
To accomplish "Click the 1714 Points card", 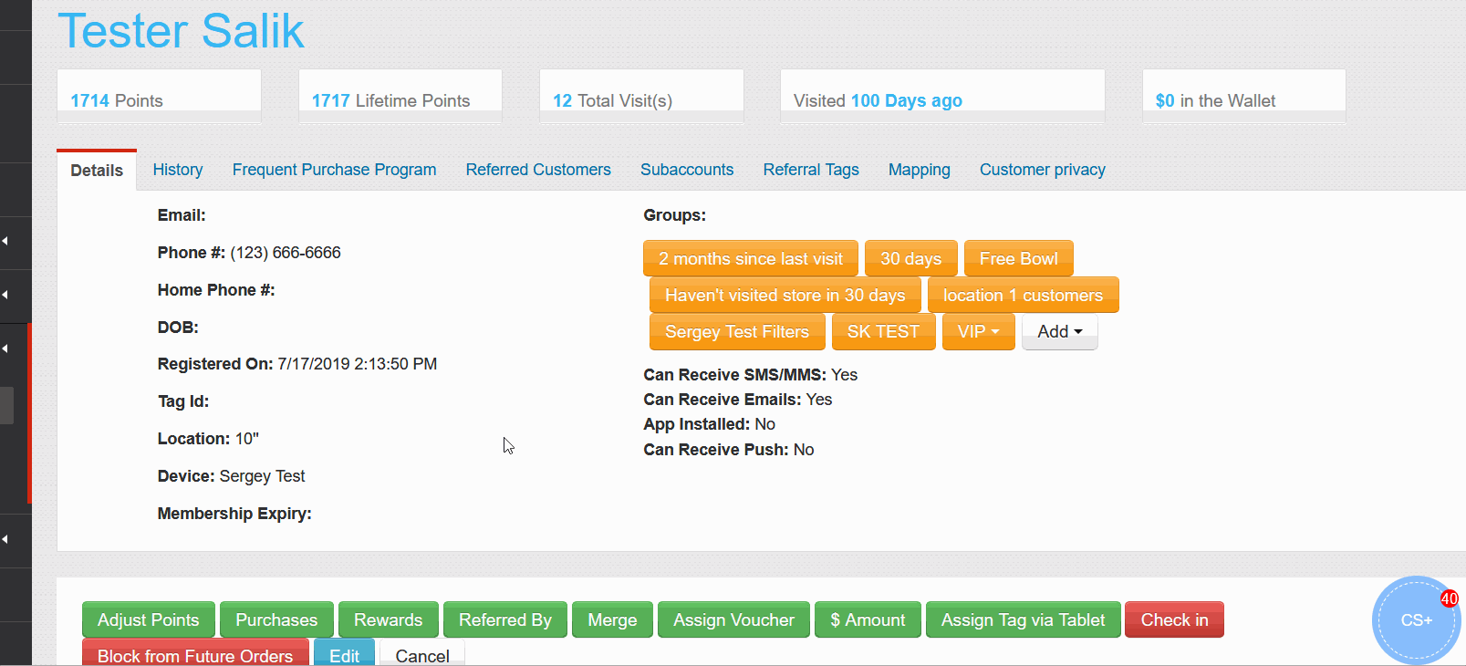I will [159, 97].
